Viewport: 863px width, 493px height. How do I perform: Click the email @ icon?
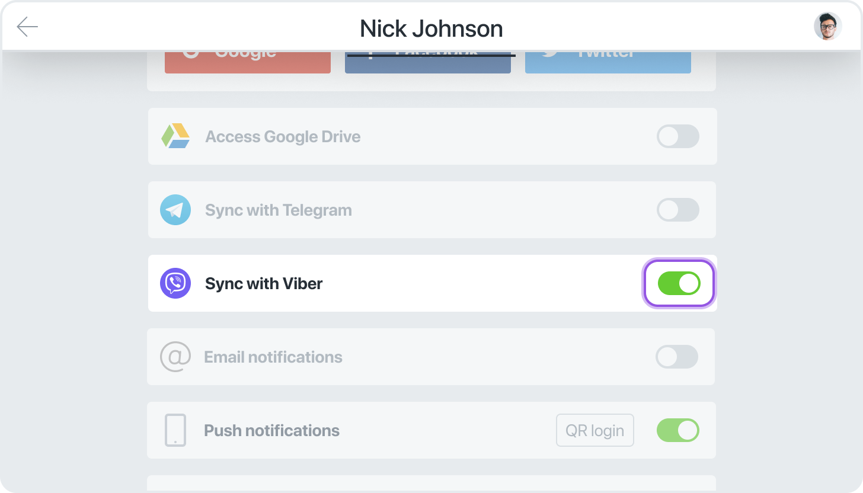175,357
